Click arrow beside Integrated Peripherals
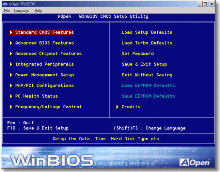This screenshot has height=172, width=220. 11,64
